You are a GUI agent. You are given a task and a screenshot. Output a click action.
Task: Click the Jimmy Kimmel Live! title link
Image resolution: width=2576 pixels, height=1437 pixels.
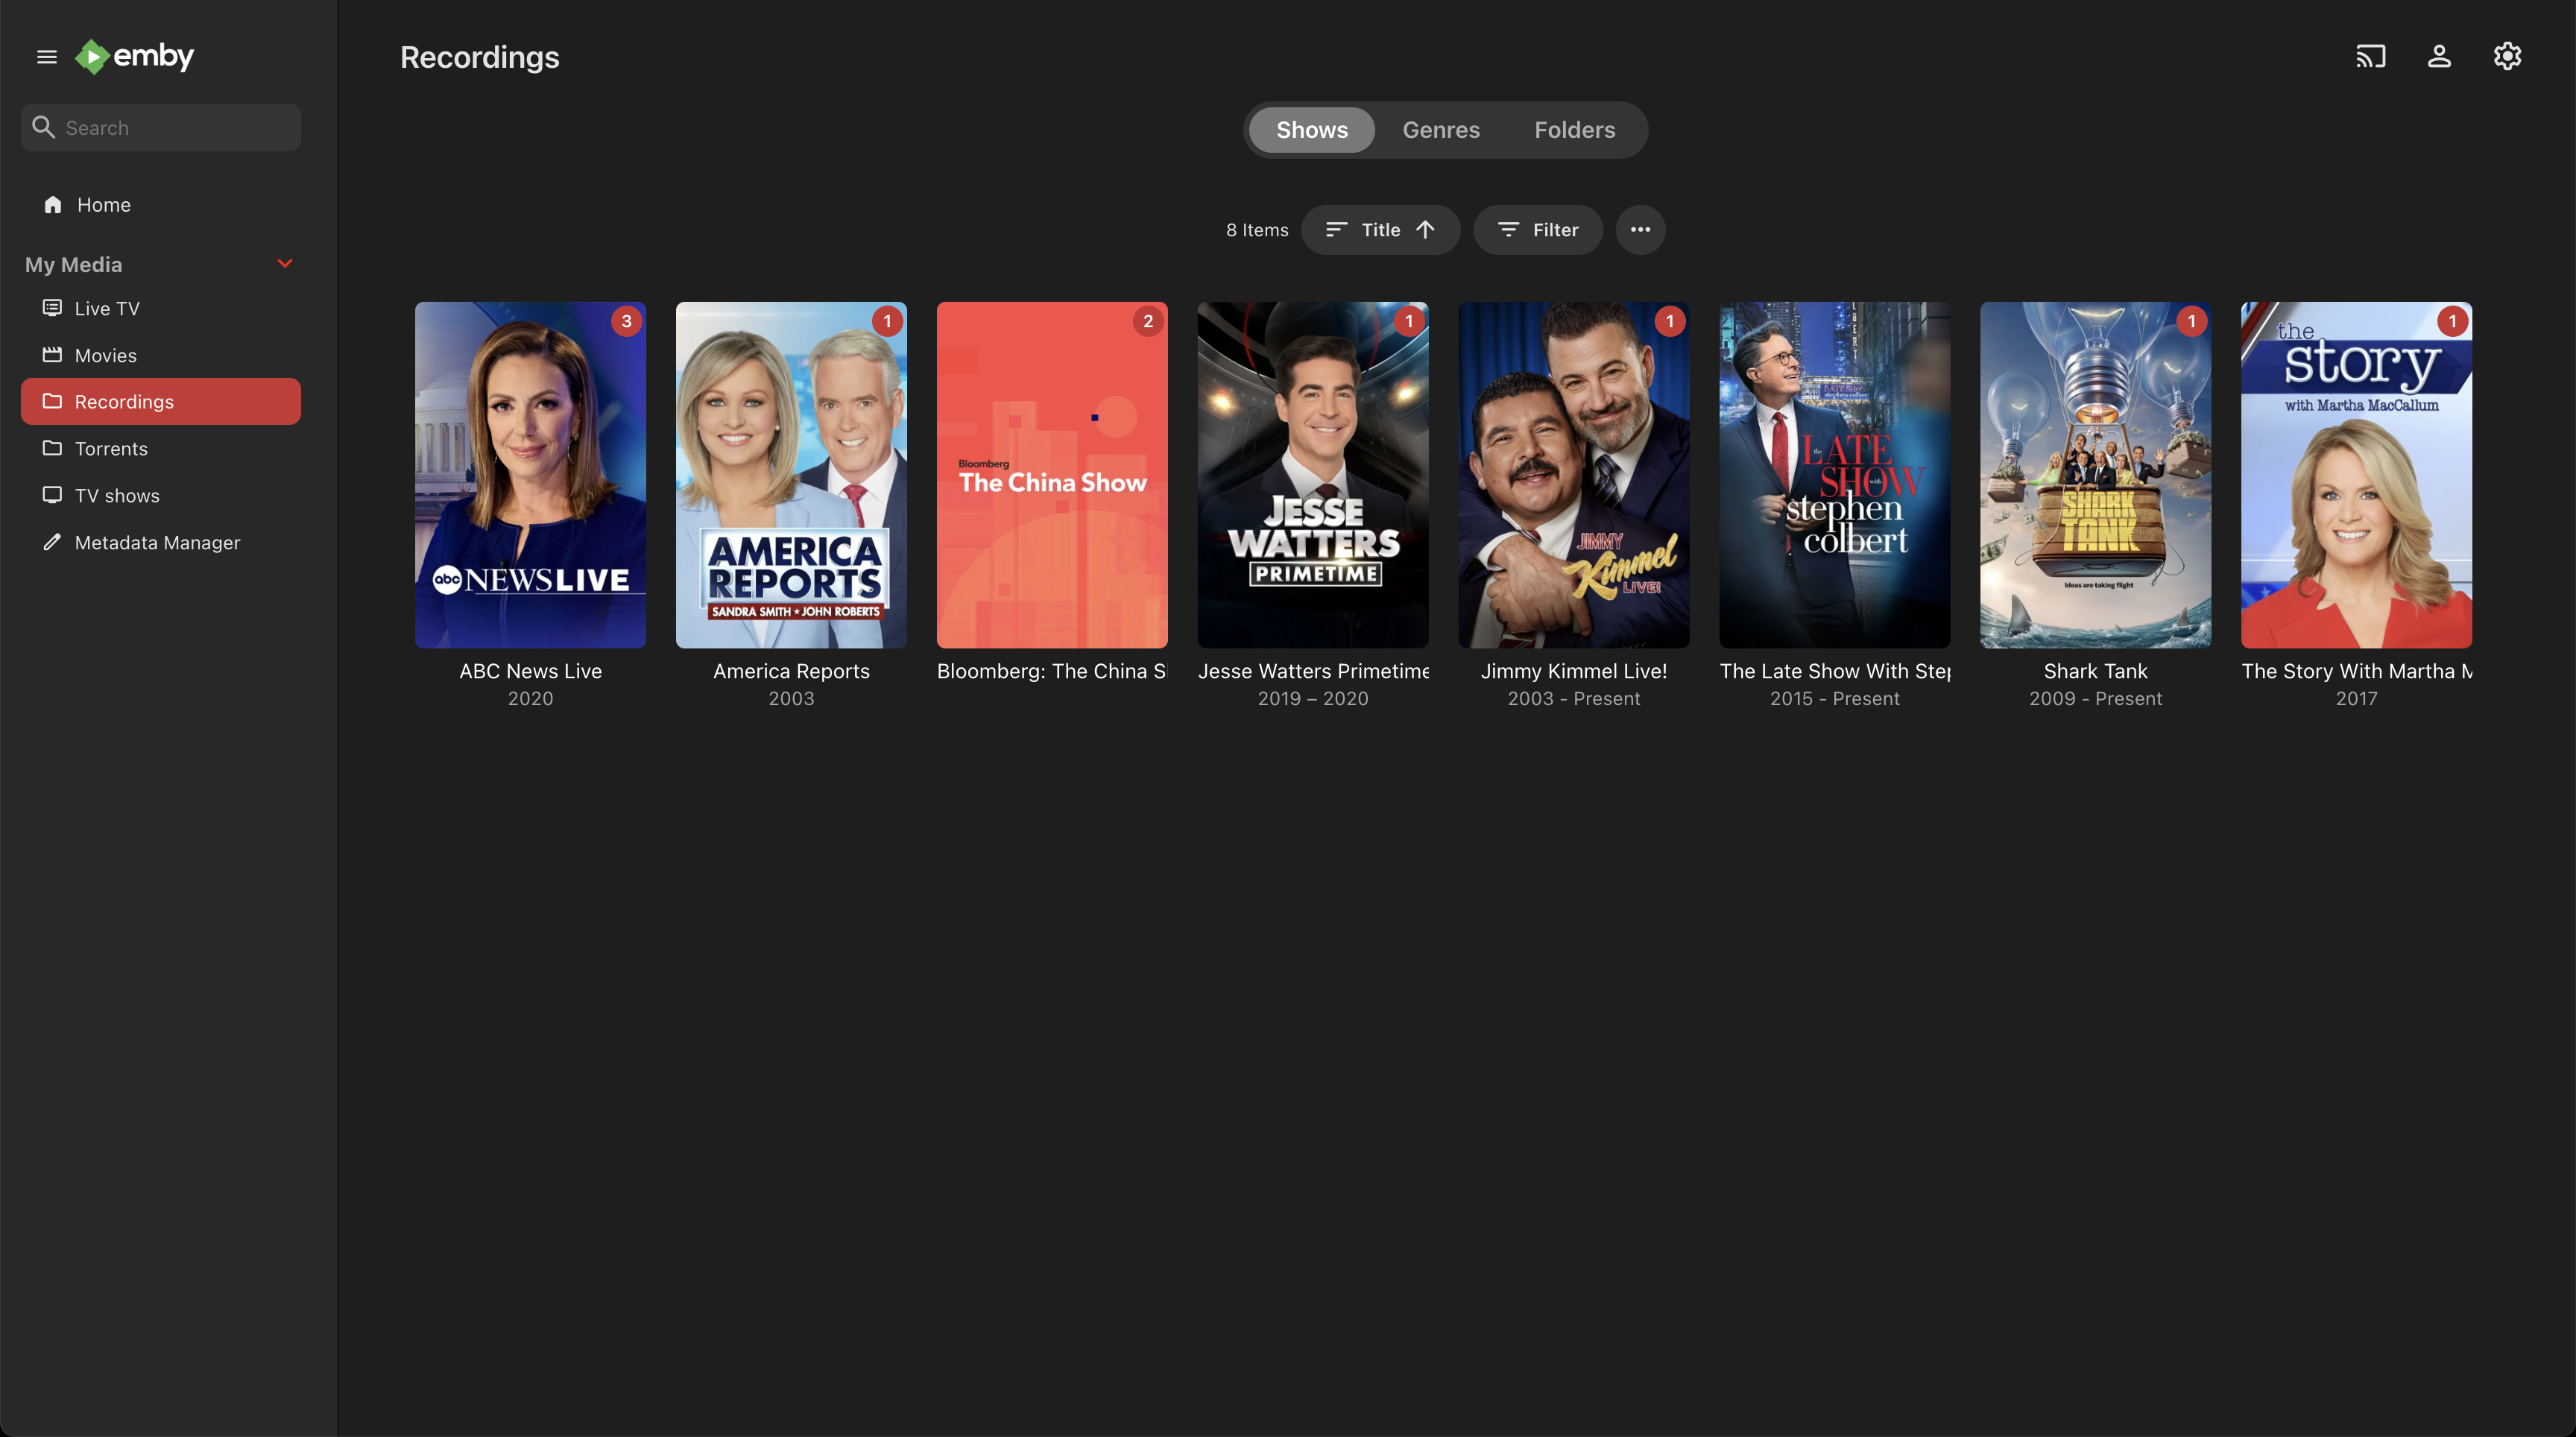(1574, 671)
